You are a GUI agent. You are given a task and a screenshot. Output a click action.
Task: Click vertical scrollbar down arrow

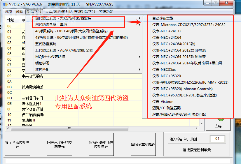pos(202,124)
